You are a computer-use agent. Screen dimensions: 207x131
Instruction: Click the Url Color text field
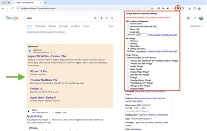click(x=141, y=34)
